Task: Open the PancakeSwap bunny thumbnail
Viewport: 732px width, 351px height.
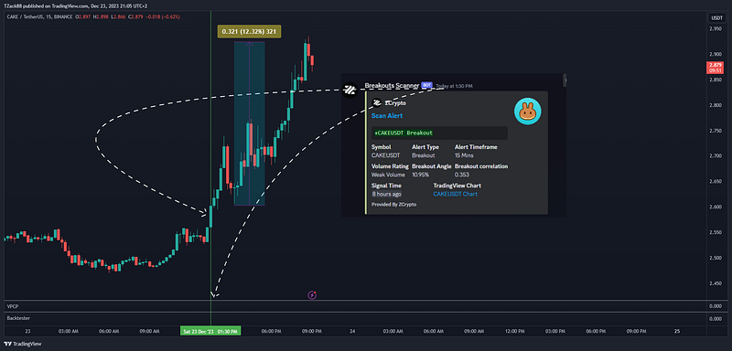Action: pyautogui.click(x=528, y=112)
